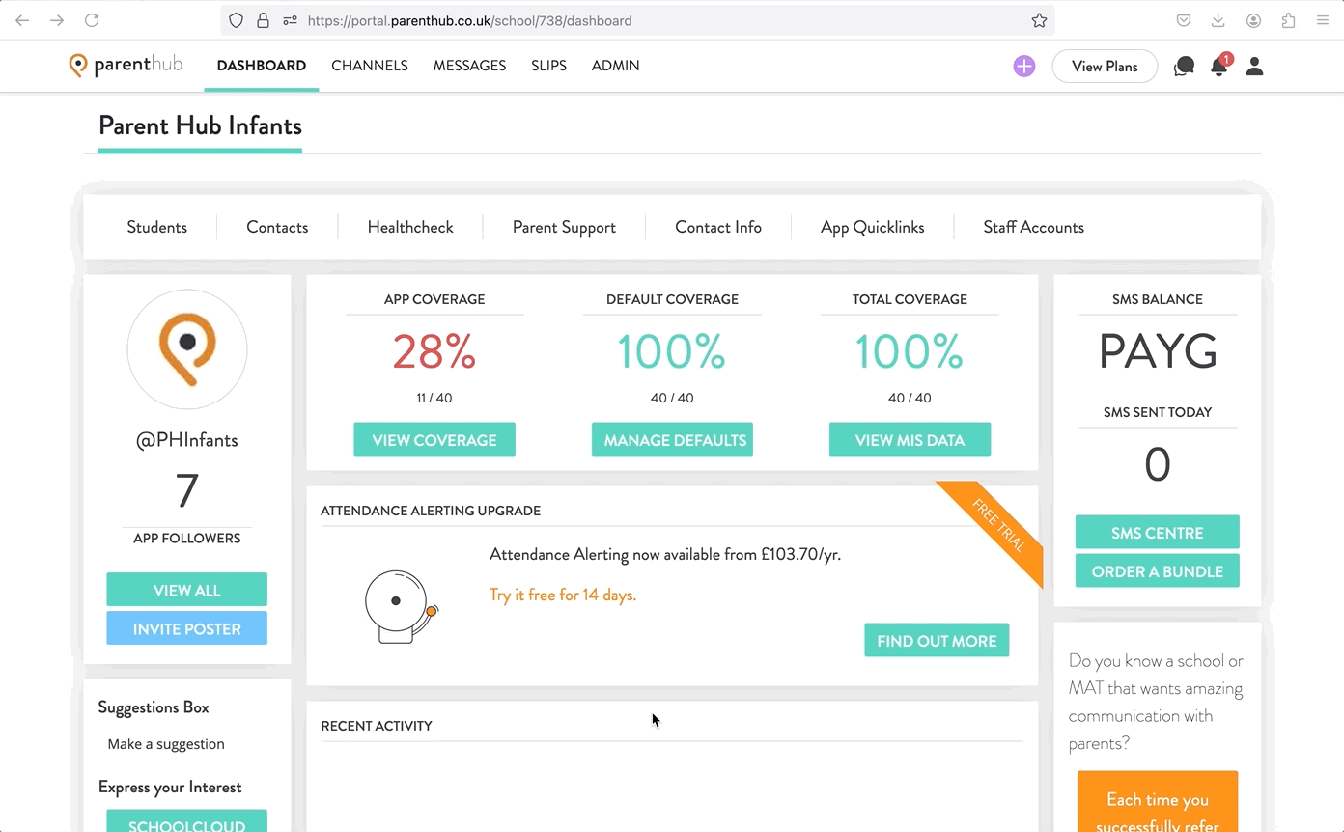
Task: Reload the page with refresh icon
Action: click(92, 20)
